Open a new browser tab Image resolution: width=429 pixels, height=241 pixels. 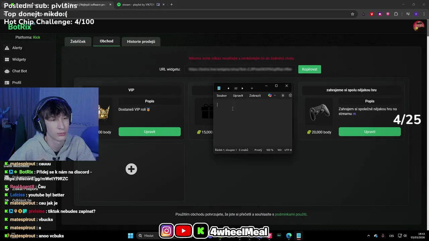(x=172, y=5)
